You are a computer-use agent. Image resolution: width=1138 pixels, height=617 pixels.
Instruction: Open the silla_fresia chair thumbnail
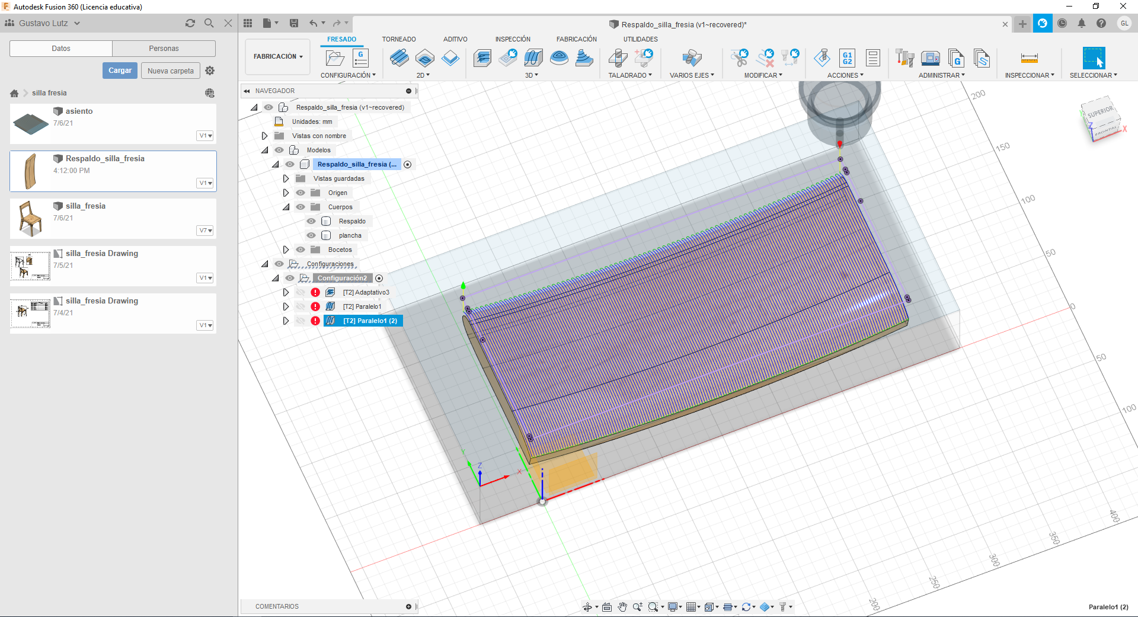click(31, 219)
